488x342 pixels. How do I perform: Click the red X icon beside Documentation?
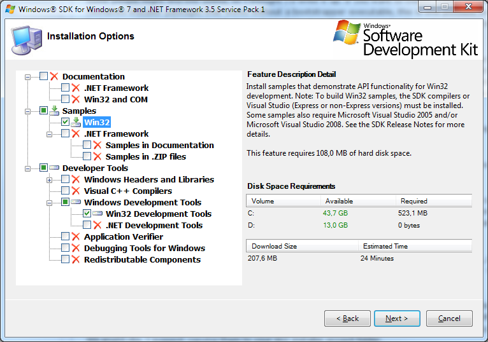(x=54, y=76)
